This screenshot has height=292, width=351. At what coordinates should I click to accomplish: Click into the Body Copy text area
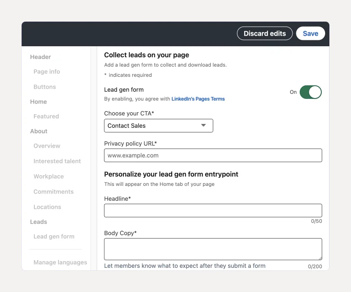coord(213,249)
